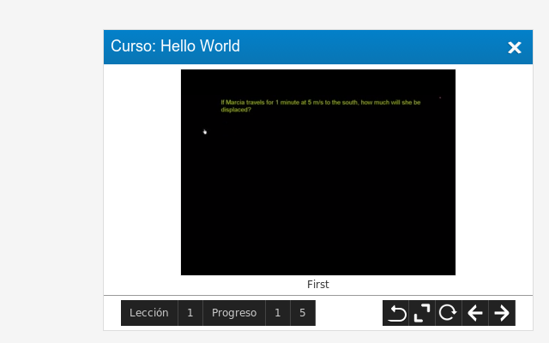Select the current progress value 1
Image resolution: width=549 pixels, height=343 pixels.
pyautogui.click(x=278, y=313)
